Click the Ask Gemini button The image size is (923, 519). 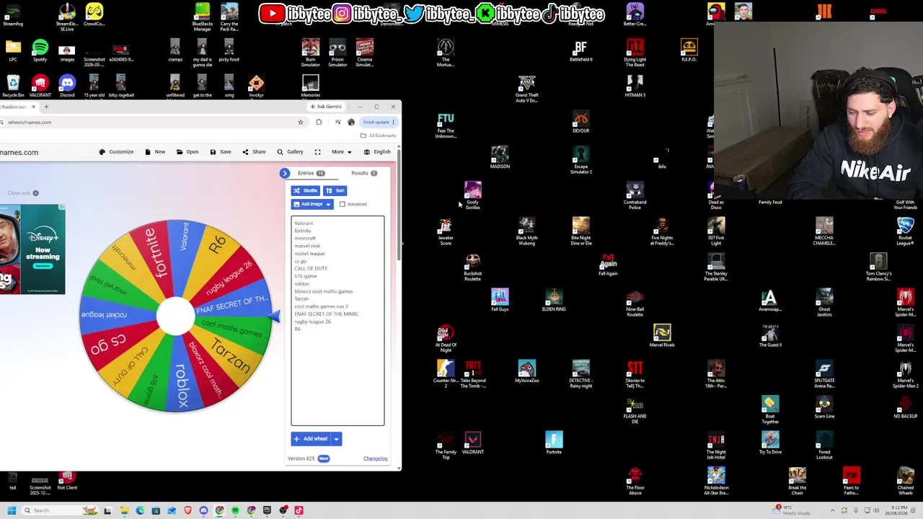point(325,107)
